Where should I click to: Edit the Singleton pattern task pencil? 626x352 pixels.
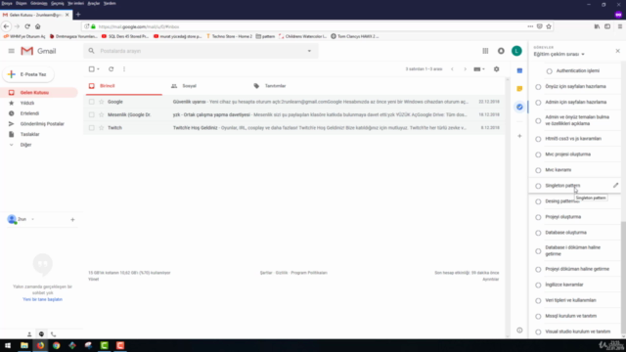pyautogui.click(x=615, y=185)
